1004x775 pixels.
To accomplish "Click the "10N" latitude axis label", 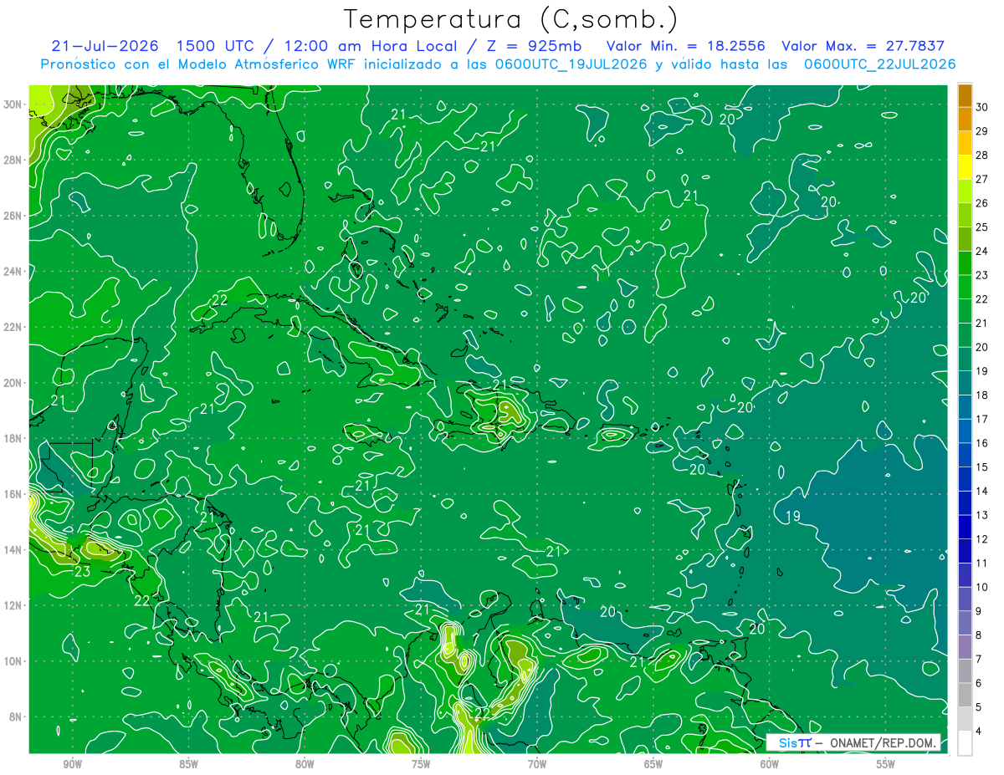I will (x=14, y=661).
